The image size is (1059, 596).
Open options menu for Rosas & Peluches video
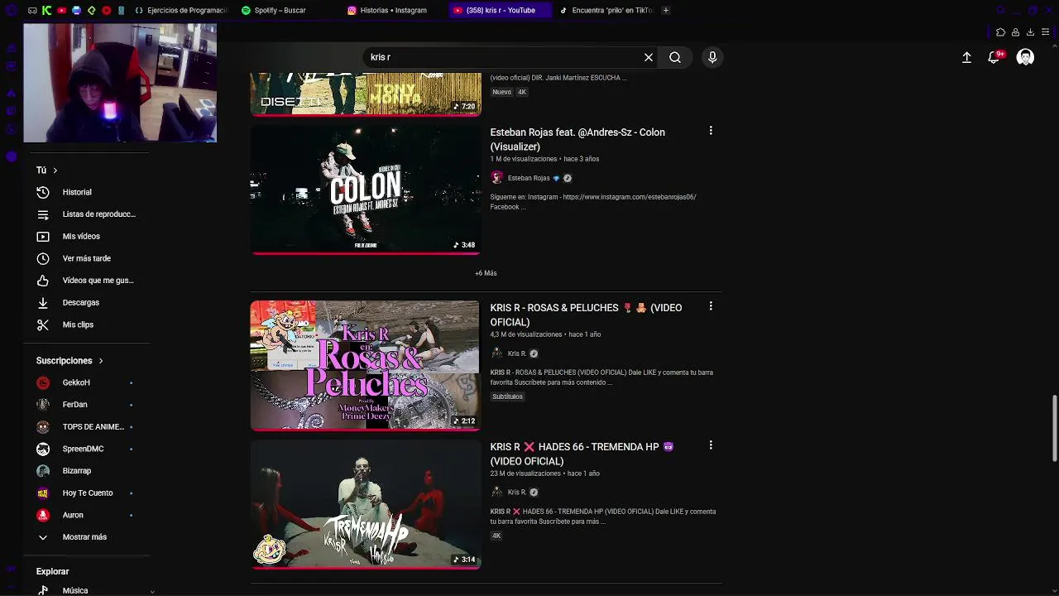[710, 306]
